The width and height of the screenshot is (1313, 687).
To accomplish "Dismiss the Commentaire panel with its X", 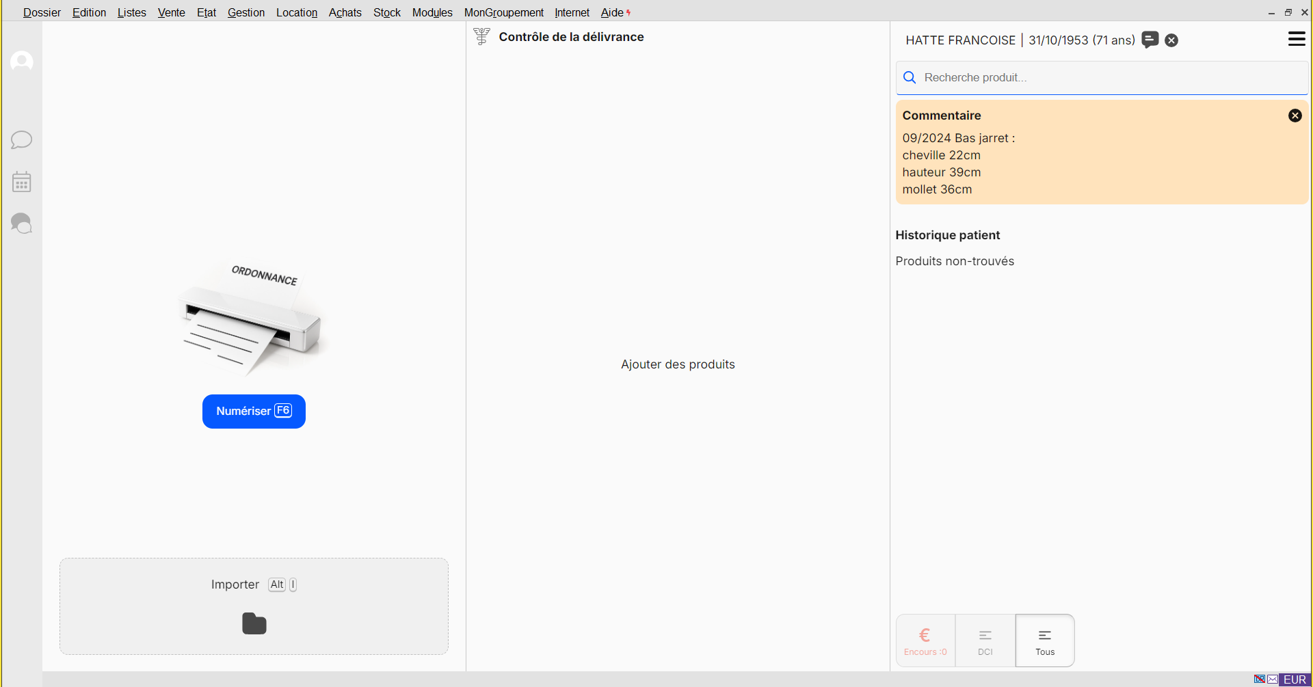I will tap(1296, 116).
